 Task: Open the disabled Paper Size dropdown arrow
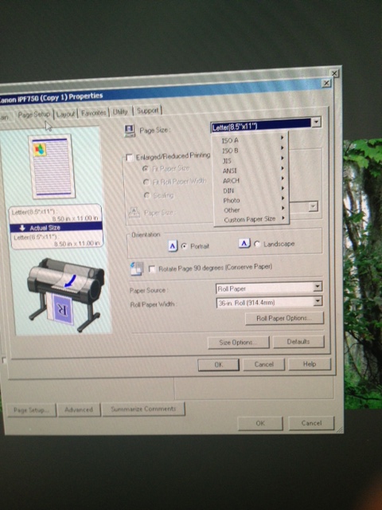point(313,206)
